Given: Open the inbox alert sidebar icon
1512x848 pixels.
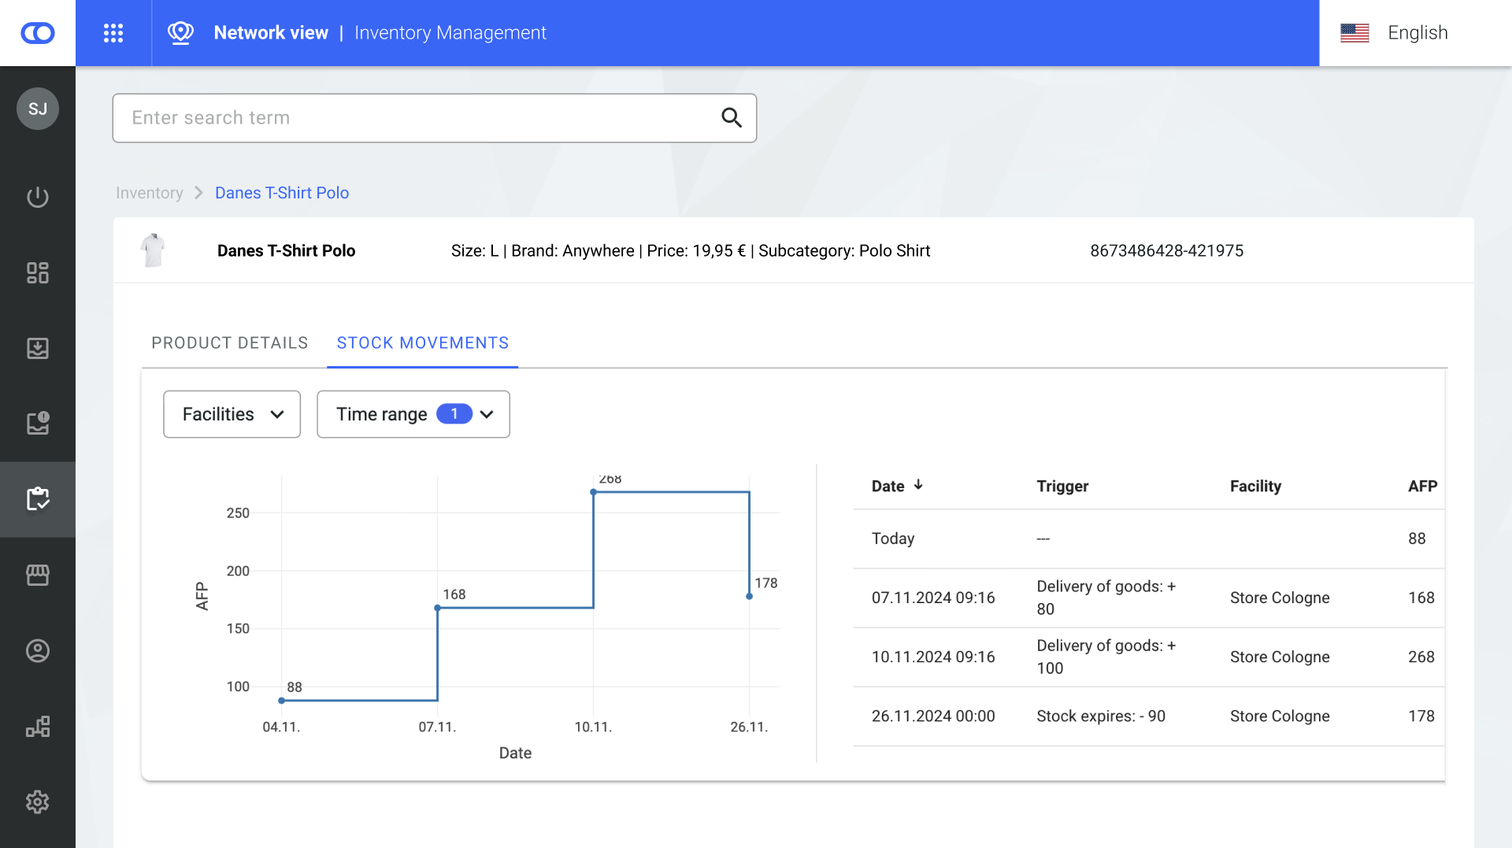Looking at the screenshot, I should (x=38, y=424).
